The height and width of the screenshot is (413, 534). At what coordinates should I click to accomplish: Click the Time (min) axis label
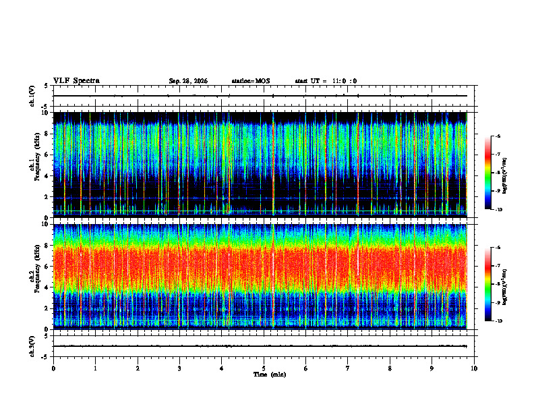pyautogui.click(x=270, y=375)
